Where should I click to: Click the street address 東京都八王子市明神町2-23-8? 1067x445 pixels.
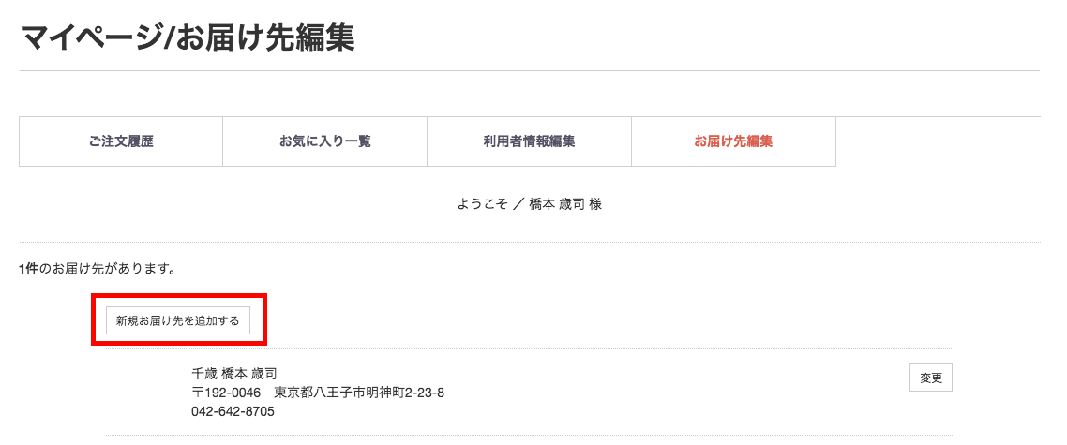pyautogui.click(x=359, y=392)
